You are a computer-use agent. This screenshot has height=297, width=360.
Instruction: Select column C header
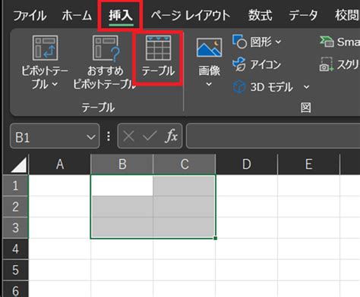[x=185, y=164]
